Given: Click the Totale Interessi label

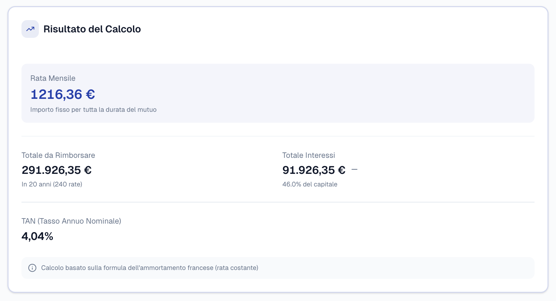Looking at the screenshot, I should pos(309,155).
